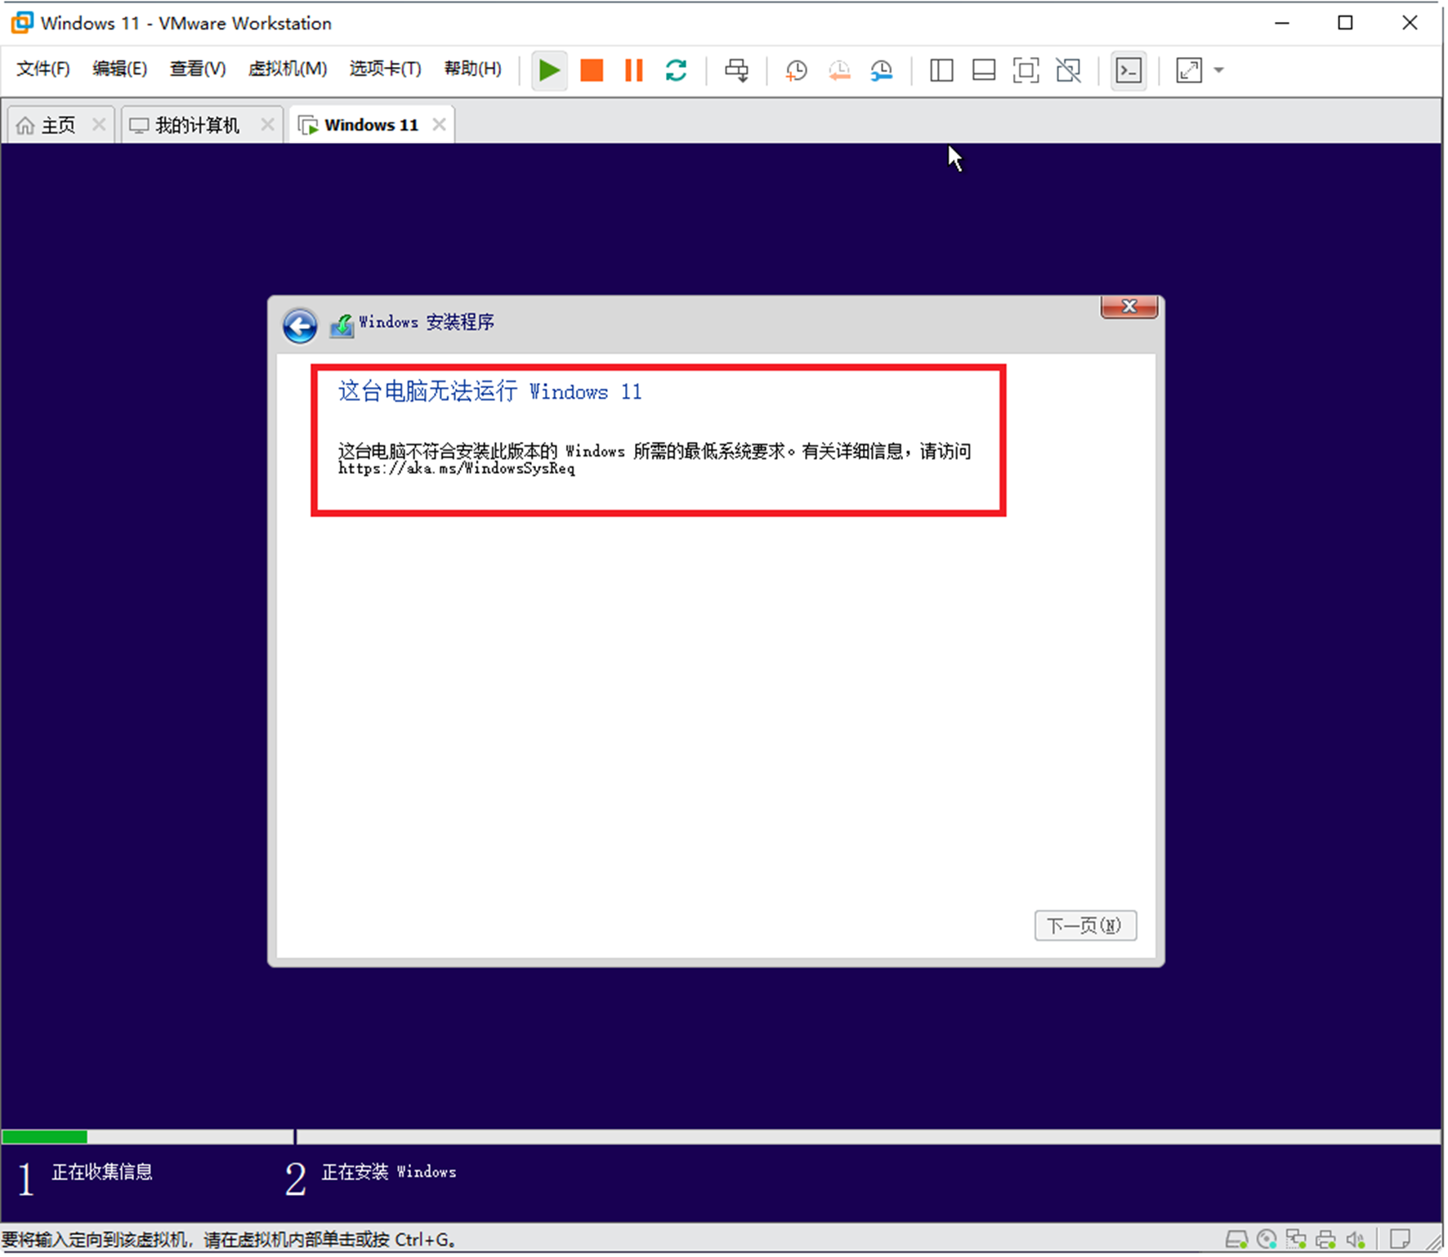Enter full screen mode
Screen dimensions: 1448x1257
tap(1026, 70)
